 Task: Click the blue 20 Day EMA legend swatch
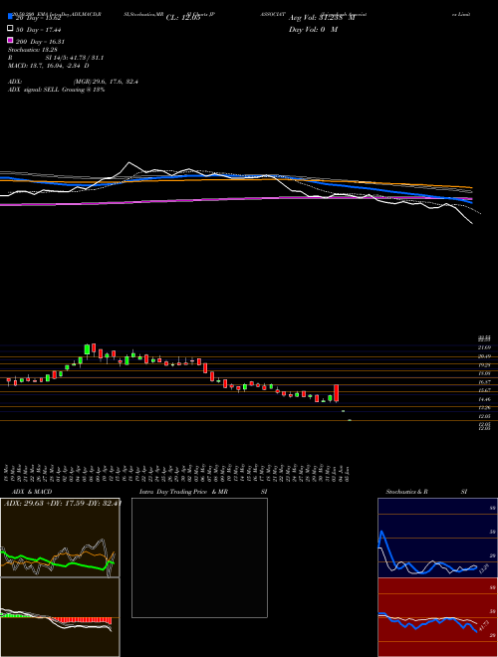tap(10, 17)
